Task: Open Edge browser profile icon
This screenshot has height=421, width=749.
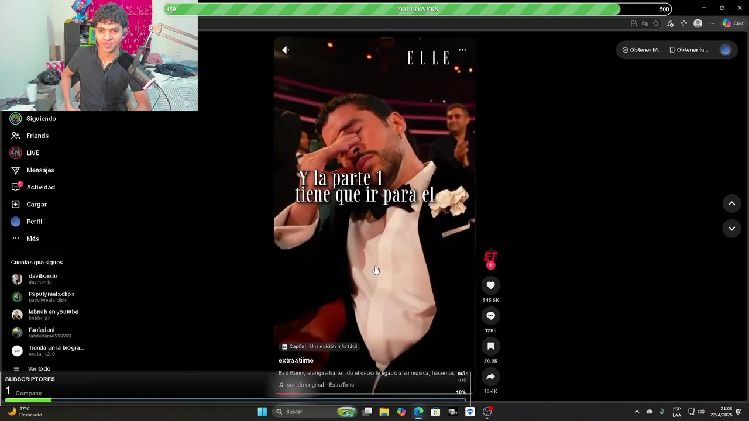Action: [698, 23]
